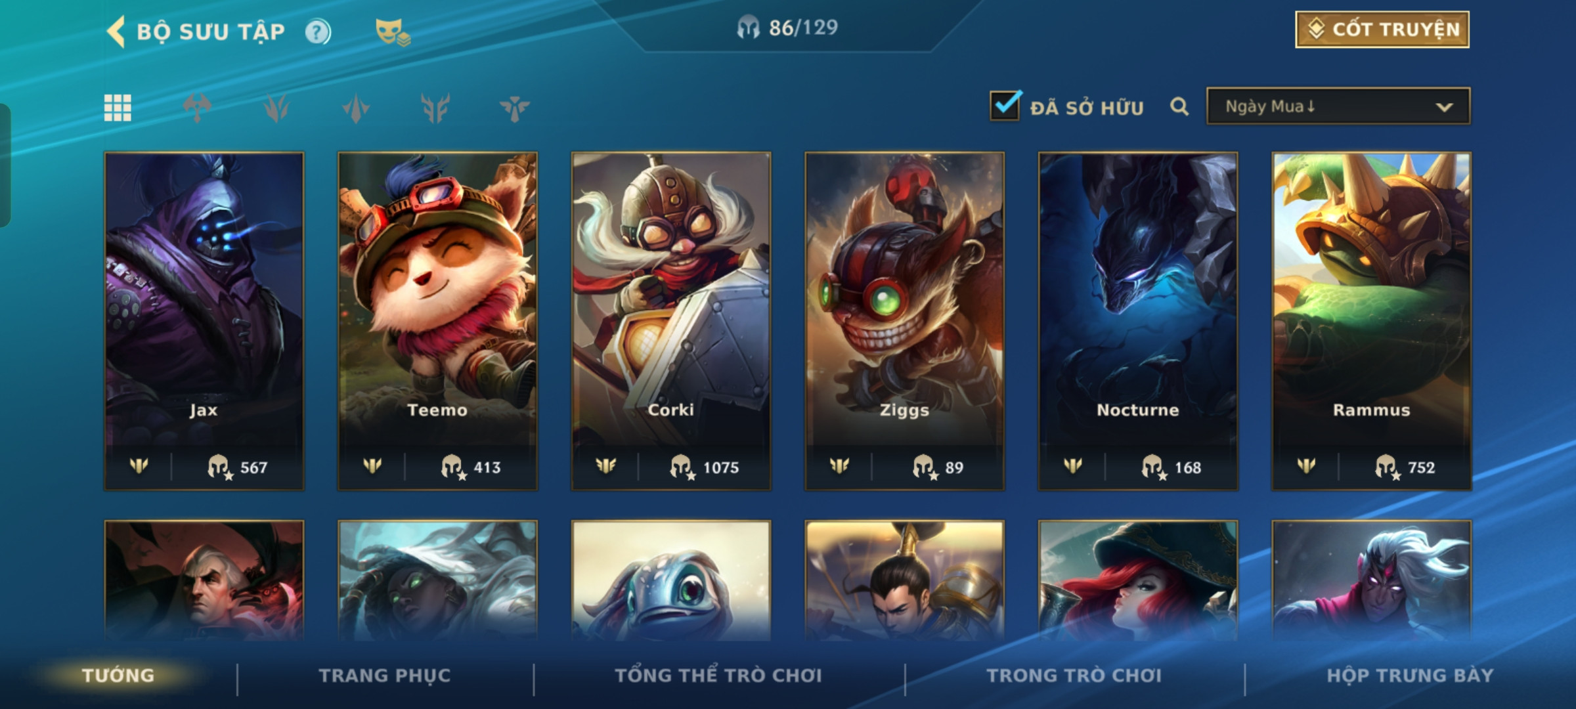Open the Teemo champion card

pos(437,321)
